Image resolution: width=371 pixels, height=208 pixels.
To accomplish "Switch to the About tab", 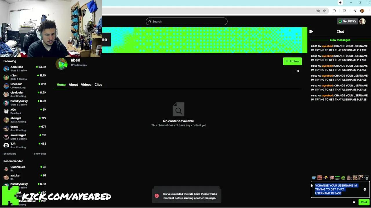I will (x=73, y=85).
